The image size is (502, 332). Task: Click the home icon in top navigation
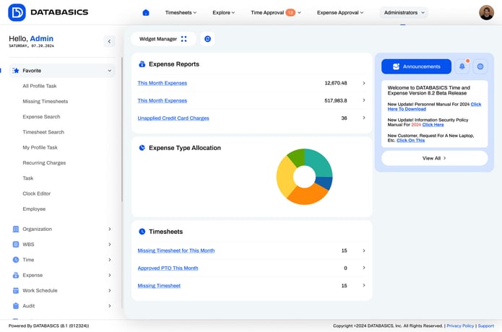[x=146, y=12]
